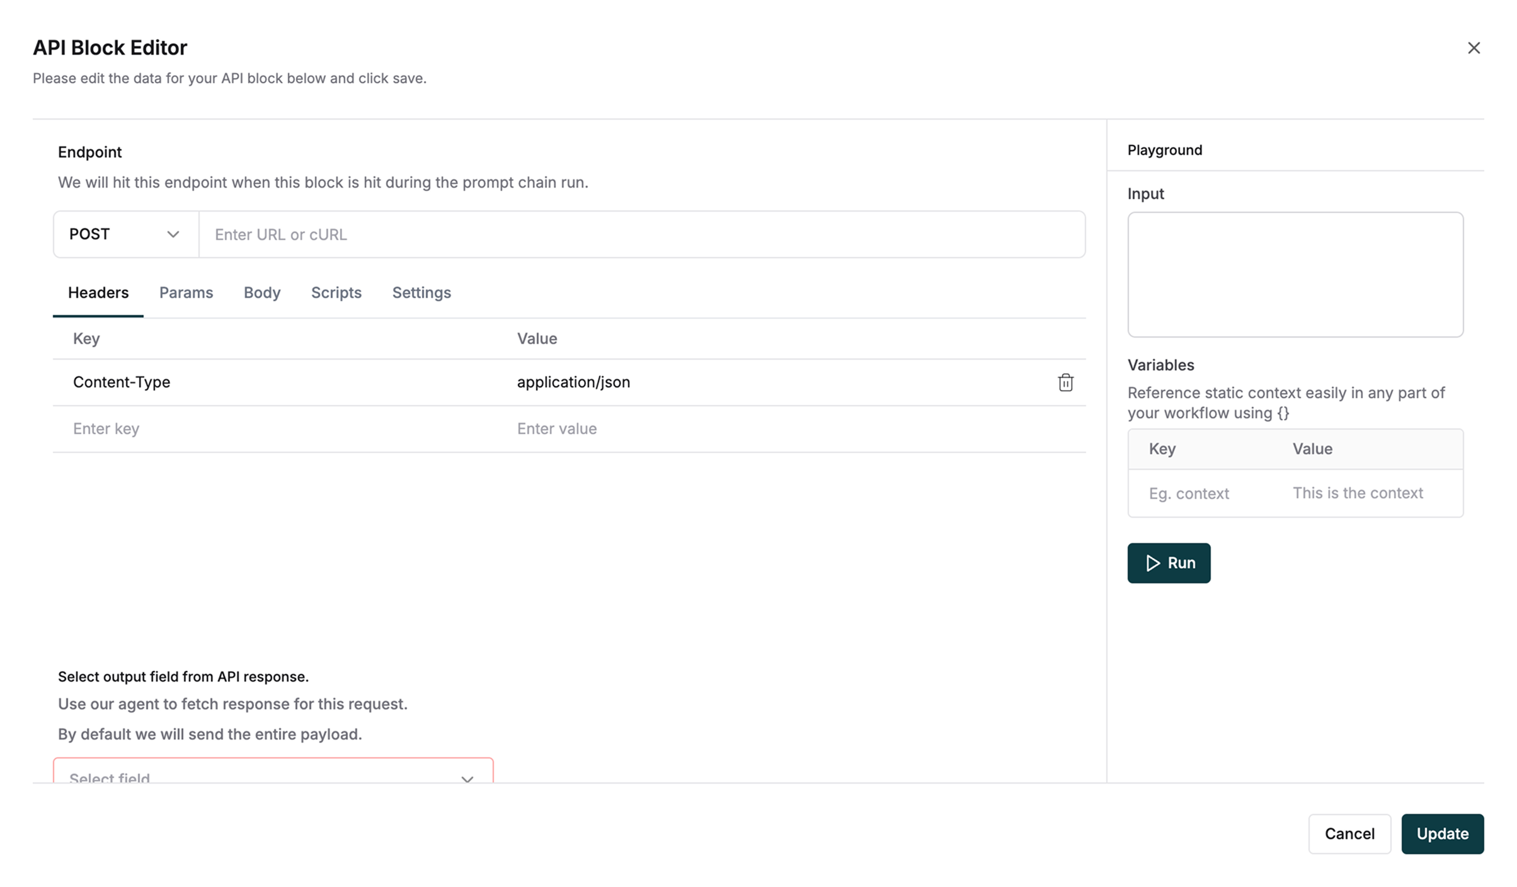Switch to the Params tab

pos(186,292)
